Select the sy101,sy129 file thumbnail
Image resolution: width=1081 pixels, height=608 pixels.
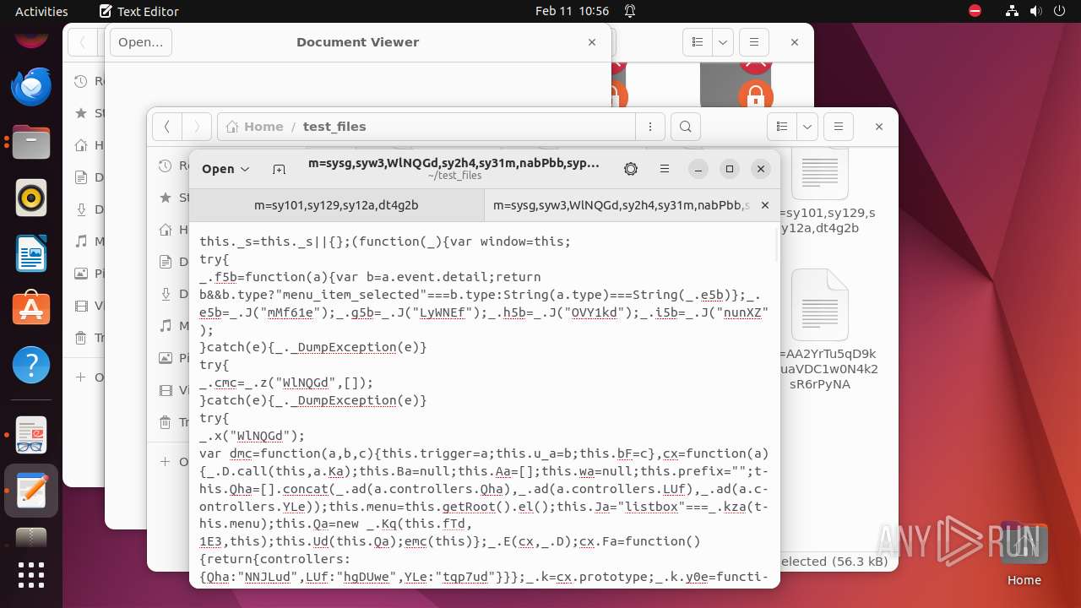click(x=819, y=172)
